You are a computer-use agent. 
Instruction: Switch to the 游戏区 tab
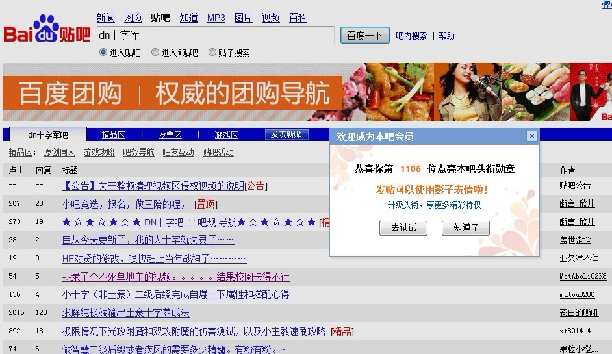click(226, 134)
